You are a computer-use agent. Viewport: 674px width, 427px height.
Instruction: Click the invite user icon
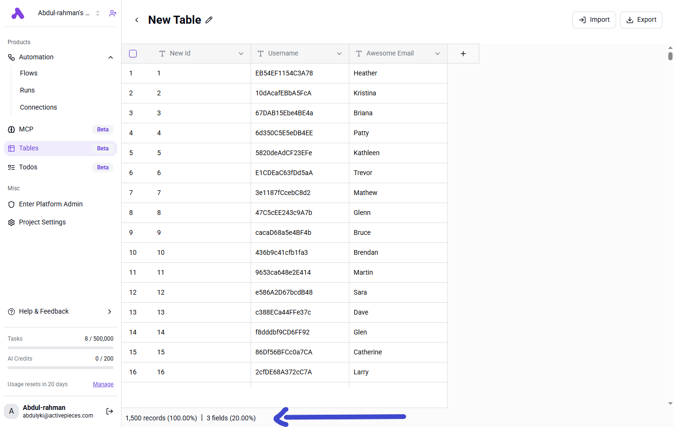pyautogui.click(x=112, y=13)
